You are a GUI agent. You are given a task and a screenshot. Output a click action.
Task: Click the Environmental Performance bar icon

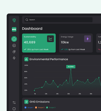tap(26, 59)
